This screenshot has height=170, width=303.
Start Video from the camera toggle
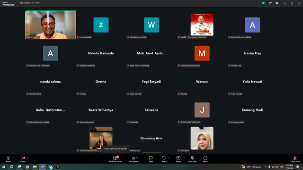click(x=23, y=159)
